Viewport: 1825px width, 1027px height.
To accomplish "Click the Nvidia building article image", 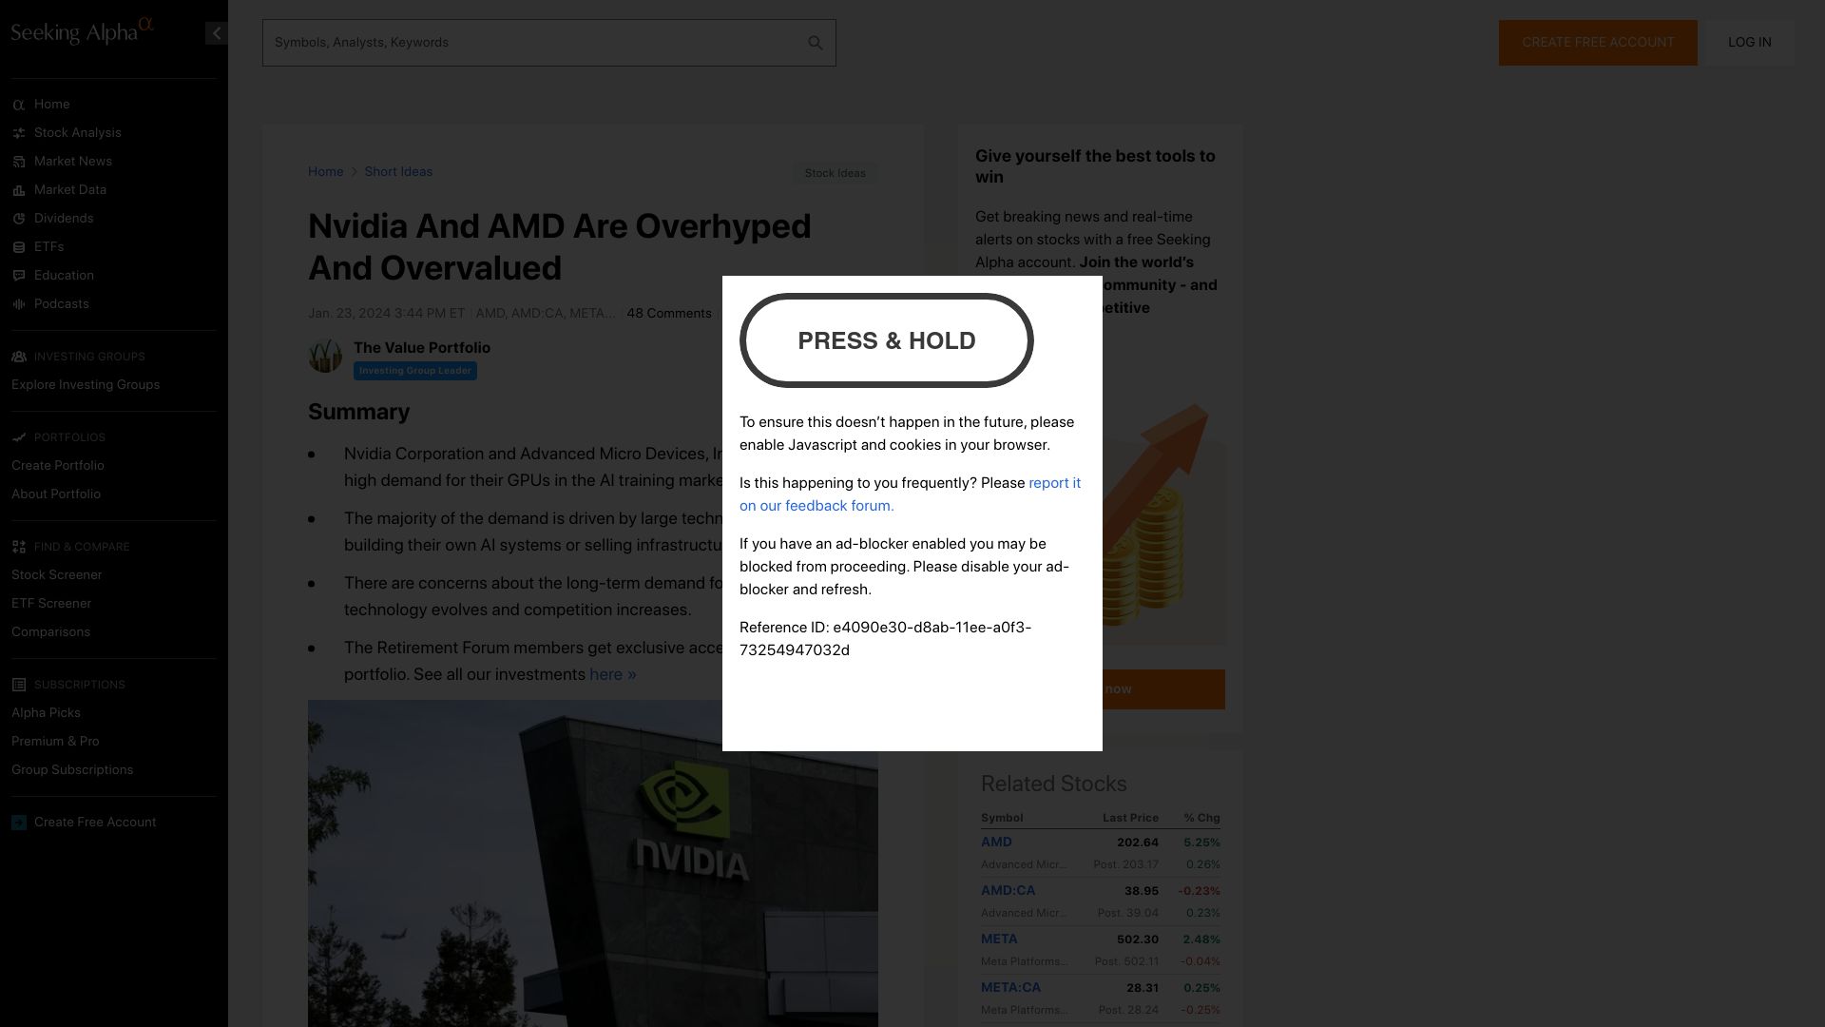I will 593,863.
